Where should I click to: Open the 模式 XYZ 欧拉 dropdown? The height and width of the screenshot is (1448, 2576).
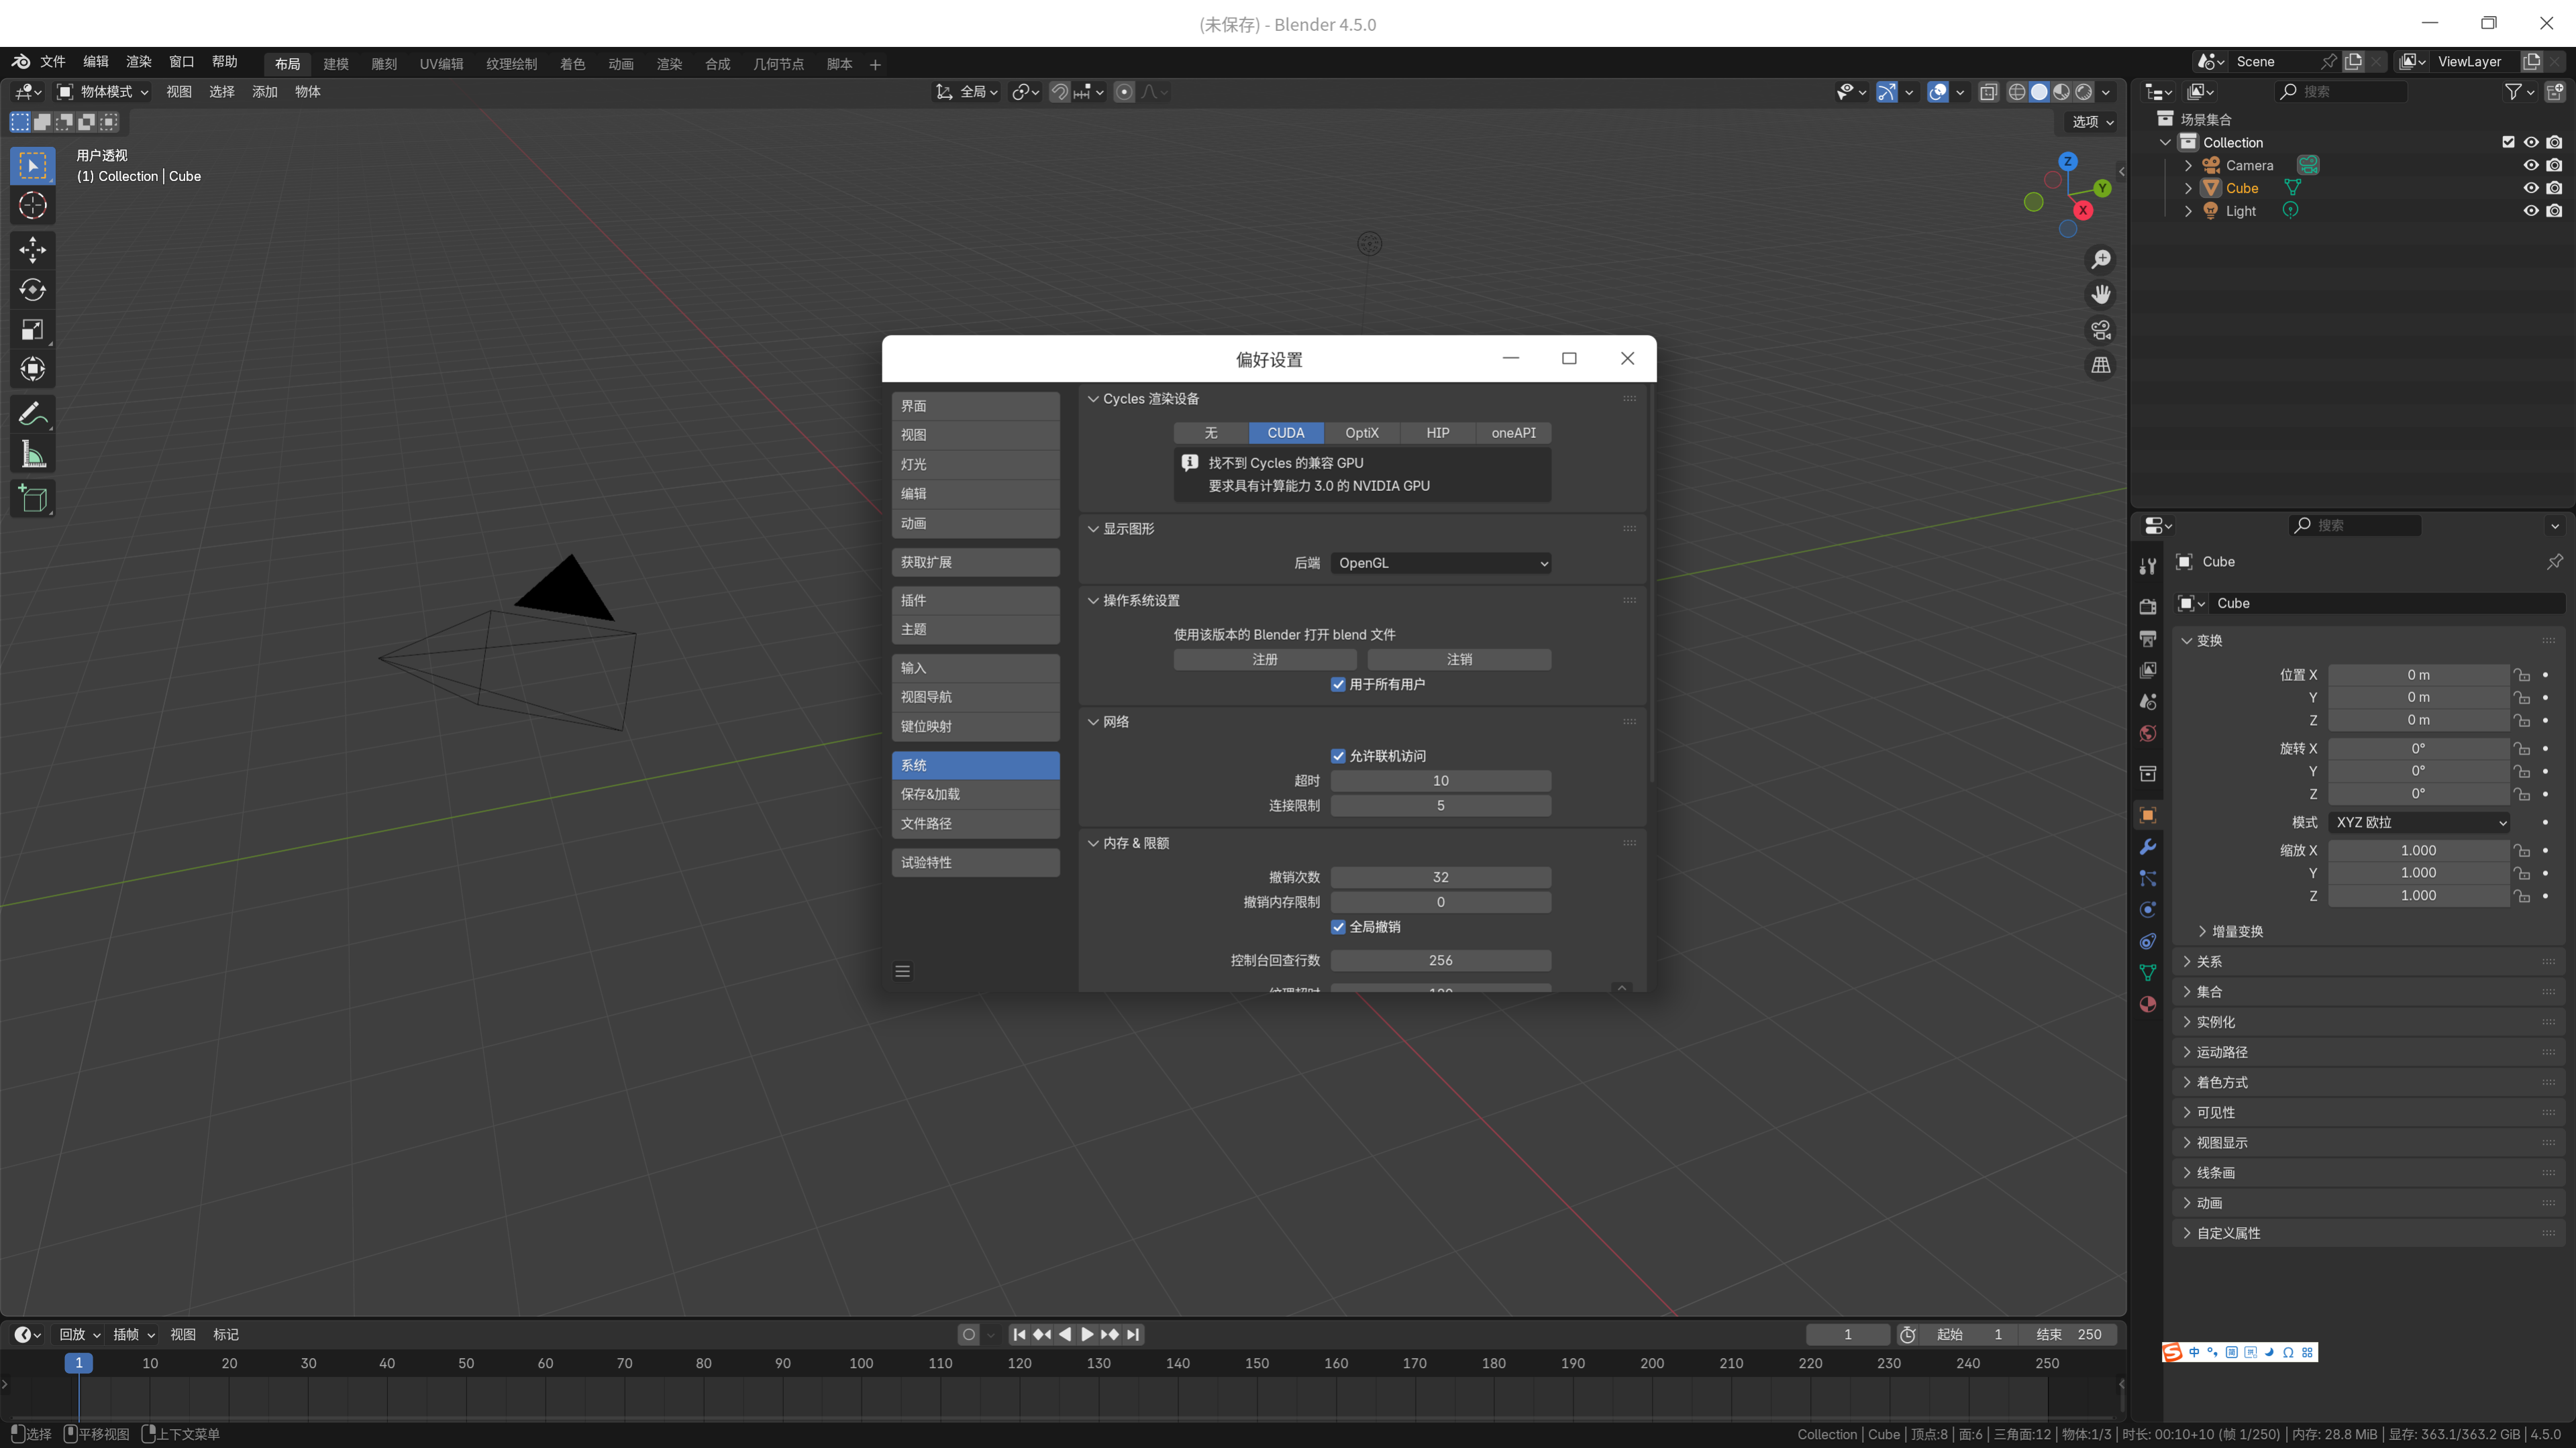[x=2418, y=822]
